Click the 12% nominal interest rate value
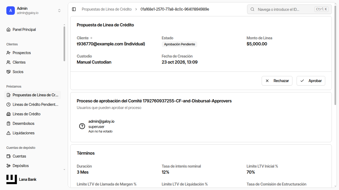 point(166,172)
